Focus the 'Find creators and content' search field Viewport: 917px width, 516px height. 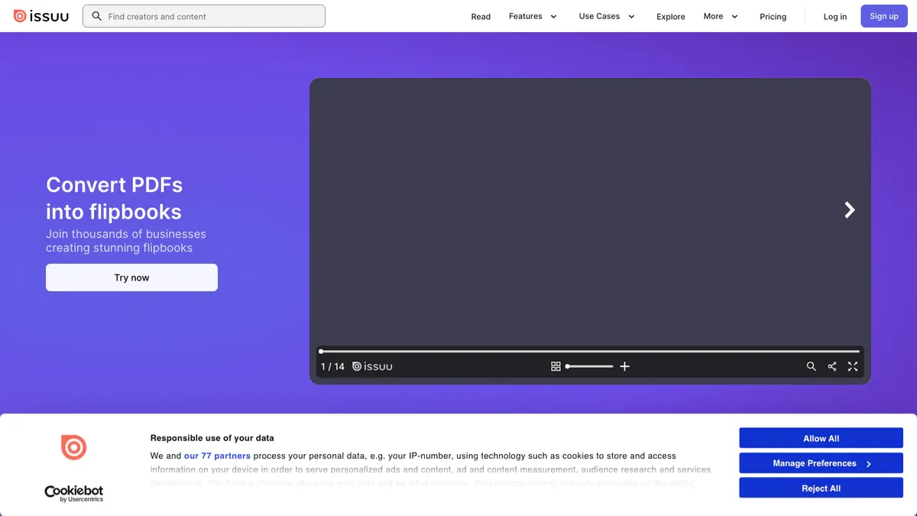click(204, 16)
